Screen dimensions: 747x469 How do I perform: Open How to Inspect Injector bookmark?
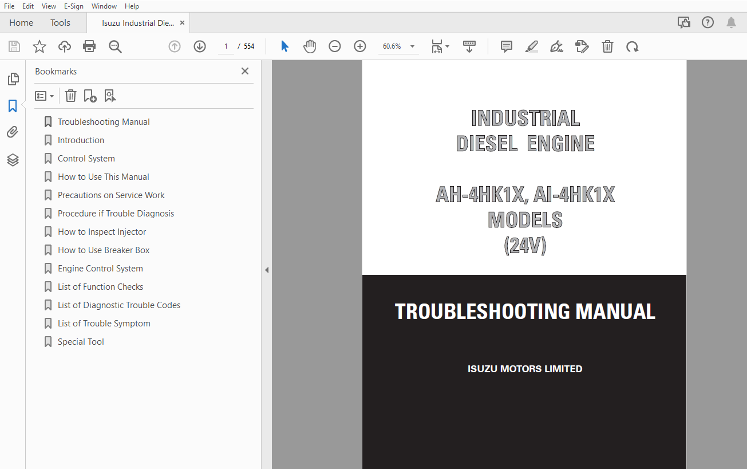(102, 232)
